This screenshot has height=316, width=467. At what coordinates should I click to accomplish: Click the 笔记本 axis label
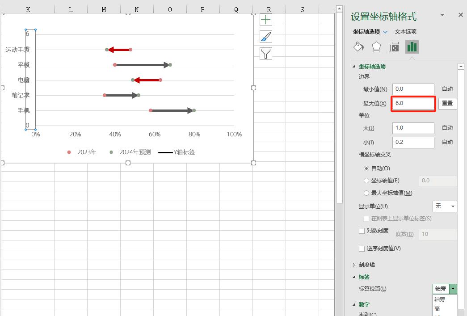[21, 95]
